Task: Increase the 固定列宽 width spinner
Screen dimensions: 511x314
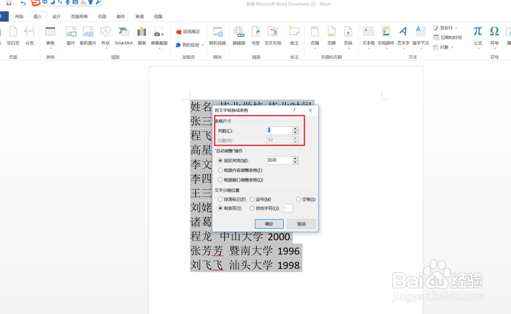Action: [x=295, y=158]
